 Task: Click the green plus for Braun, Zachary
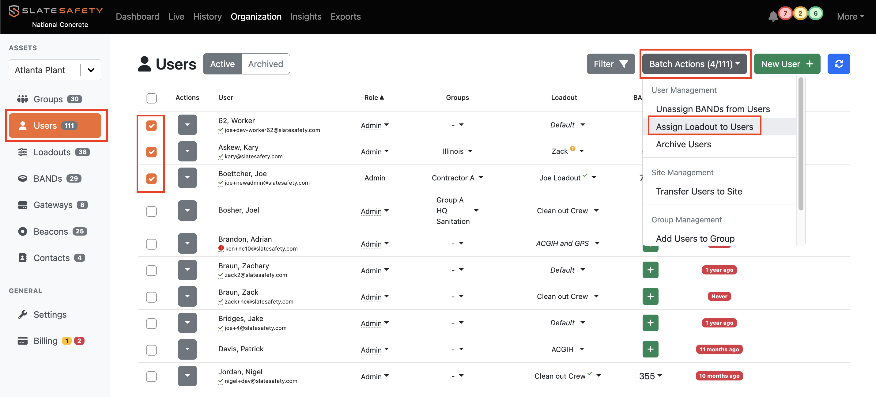click(x=650, y=270)
